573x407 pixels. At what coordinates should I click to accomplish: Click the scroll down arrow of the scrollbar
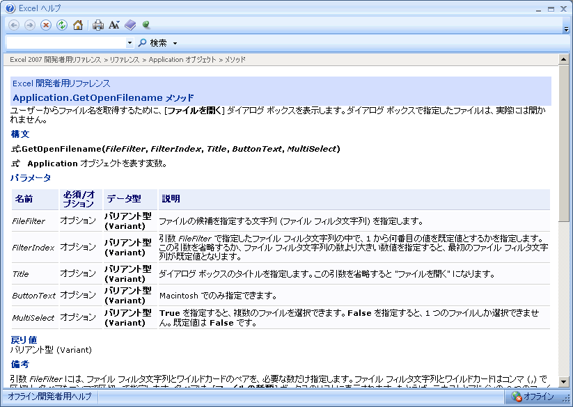(564, 381)
